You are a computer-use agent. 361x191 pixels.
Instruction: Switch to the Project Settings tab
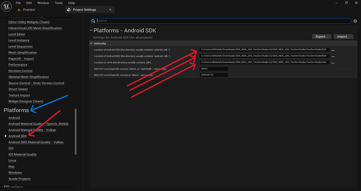pyautogui.click(x=90, y=10)
